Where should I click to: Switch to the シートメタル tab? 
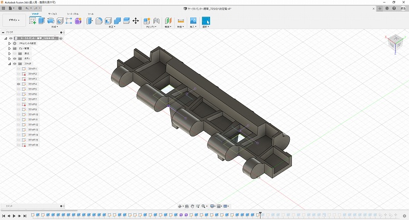(73, 14)
